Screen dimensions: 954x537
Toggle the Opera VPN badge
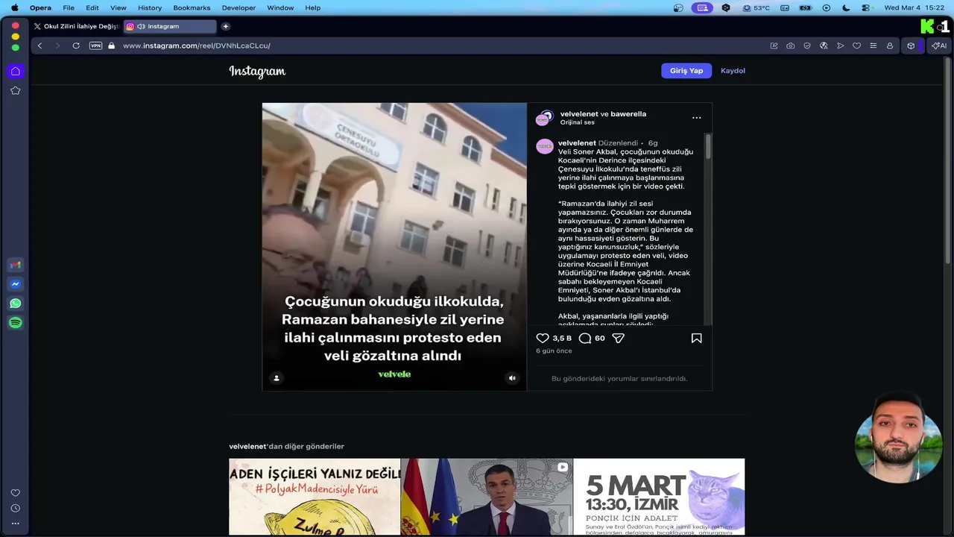click(x=95, y=45)
